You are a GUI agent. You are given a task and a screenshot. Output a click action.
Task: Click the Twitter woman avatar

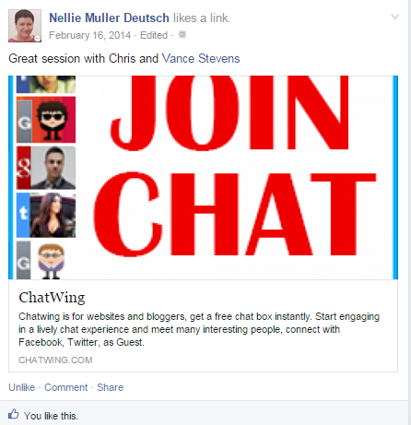pyautogui.click(x=46, y=215)
